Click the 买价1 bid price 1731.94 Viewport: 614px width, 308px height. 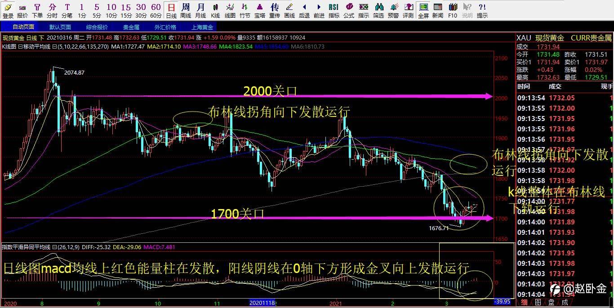548,62
